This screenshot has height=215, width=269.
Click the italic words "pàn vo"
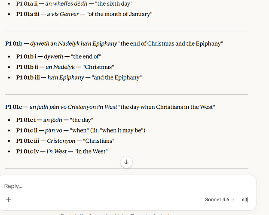coord(54,130)
